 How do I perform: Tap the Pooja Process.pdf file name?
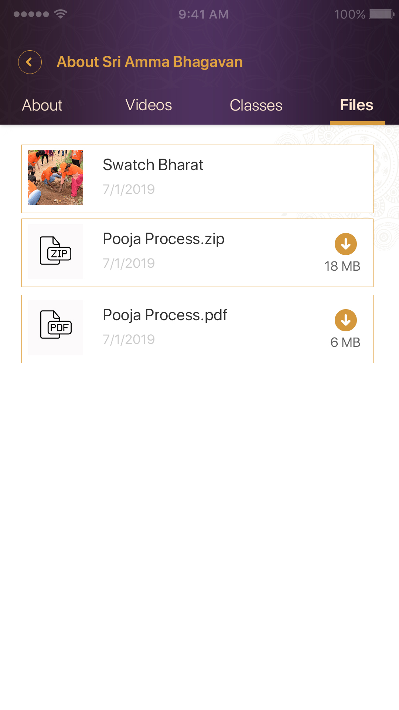click(x=165, y=315)
